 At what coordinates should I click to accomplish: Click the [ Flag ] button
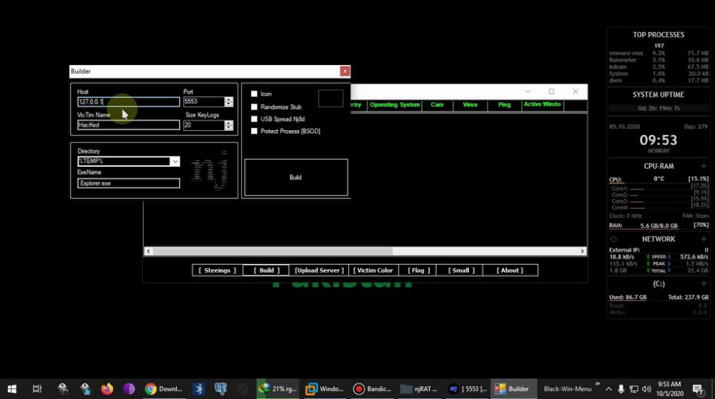pos(418,270)
